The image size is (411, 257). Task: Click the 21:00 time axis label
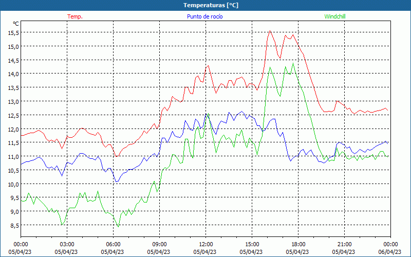click(344, 245)
